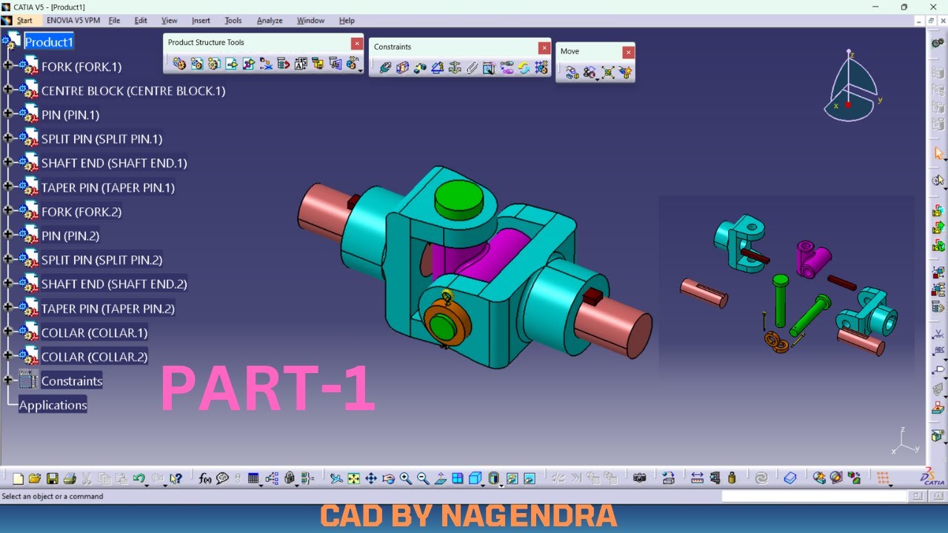Expand the SPLIT PIN.1 node
948x533 pixels.
click(x=8, y=138)
